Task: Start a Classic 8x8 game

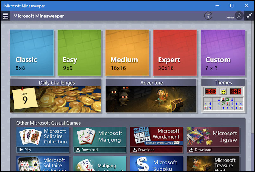Action: (x=32, y=53)
